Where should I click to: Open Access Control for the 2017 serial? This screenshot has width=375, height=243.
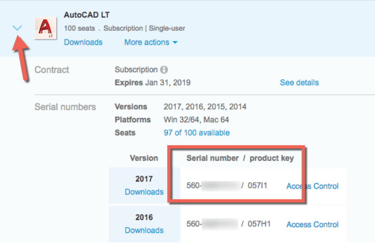click(x=312, y=186)
